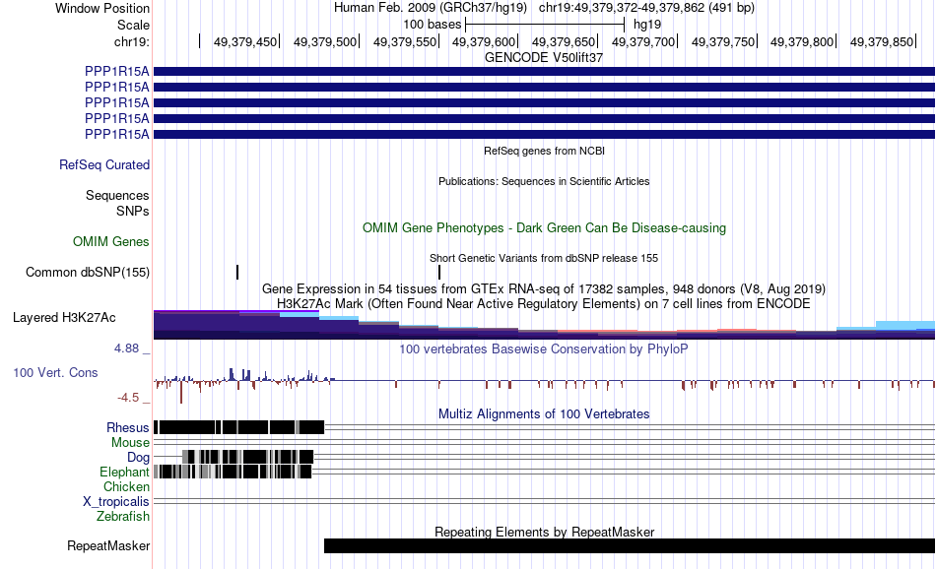This screenshot has height=569, width=936.
Task: Click the 100 bases scale bar
Action: (x=545, y=25)
